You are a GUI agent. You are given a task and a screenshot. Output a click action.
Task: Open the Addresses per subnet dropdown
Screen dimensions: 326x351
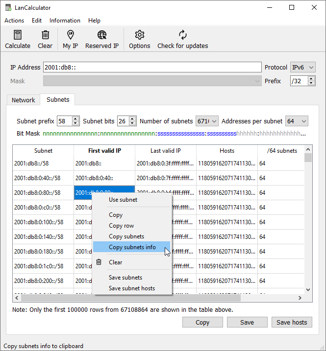tap(297, 121)
